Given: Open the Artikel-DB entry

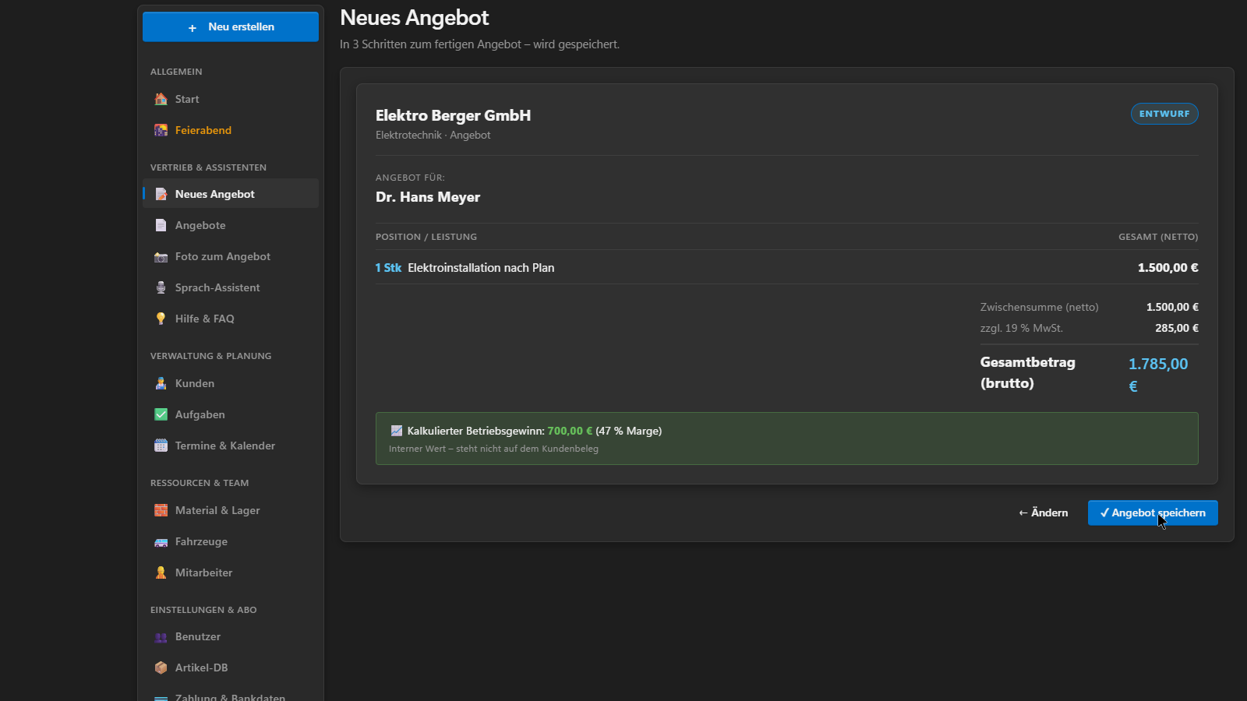Looking at the screenshot, I should (231, 668).
